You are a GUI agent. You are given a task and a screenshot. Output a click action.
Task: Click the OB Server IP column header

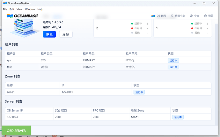click(x=29, y=111)
